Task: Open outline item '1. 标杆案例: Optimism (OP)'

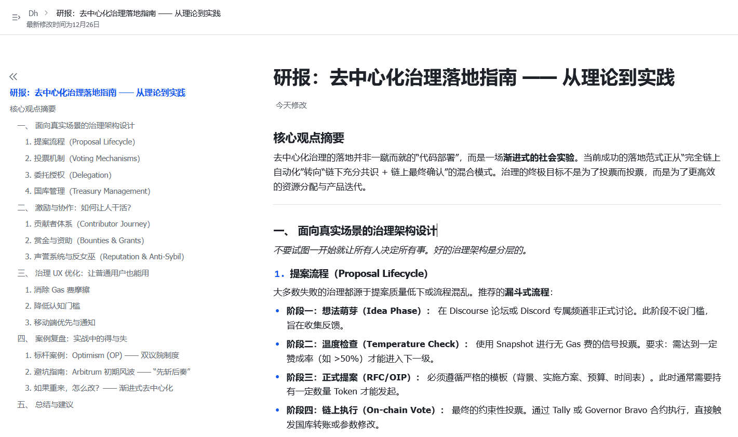Action: coord(102,355)
